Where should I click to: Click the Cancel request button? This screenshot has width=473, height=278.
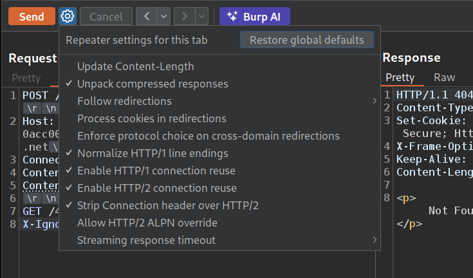click(x=106, y=16)
